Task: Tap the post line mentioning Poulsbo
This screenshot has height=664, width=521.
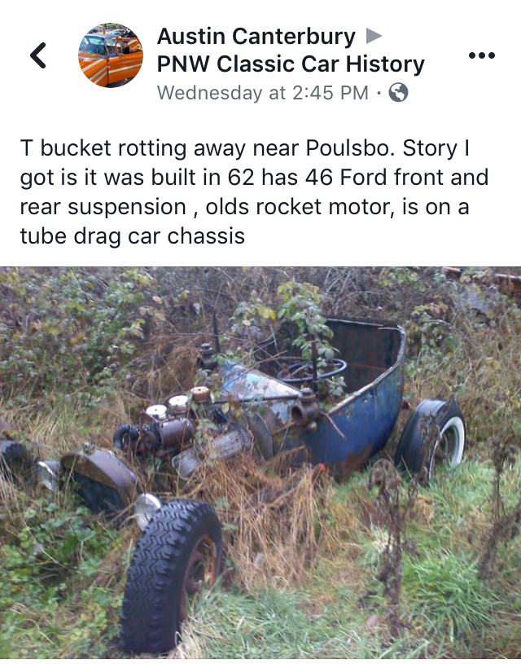Action: click(x=245, y=148)
